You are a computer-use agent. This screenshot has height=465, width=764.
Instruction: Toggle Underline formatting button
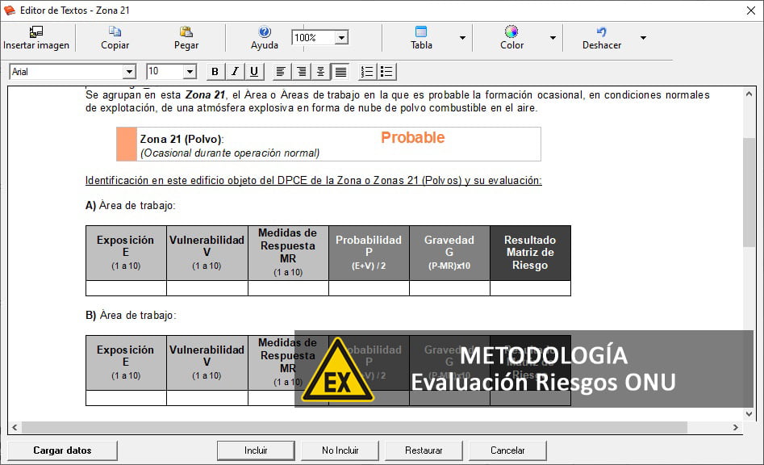pos(254,72)
